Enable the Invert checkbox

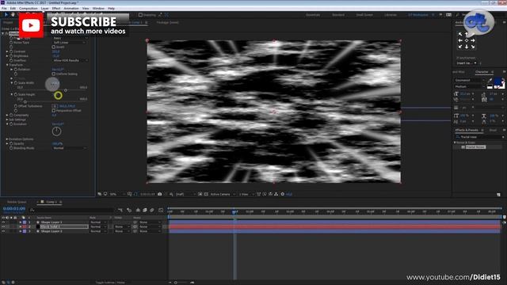[x=54, y=47]
